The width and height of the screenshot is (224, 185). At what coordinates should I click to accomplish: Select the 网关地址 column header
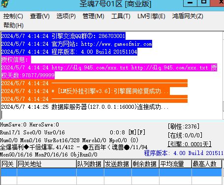[47, 164]
